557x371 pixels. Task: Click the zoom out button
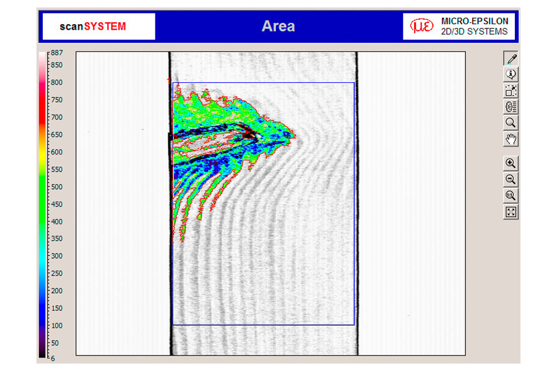point(511,179)
